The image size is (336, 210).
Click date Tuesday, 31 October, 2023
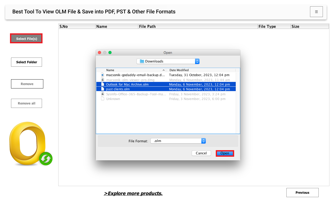(199, 75)
